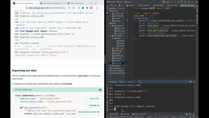
Task: Click status bar tool window toggle icon
Action: point(107,117)
